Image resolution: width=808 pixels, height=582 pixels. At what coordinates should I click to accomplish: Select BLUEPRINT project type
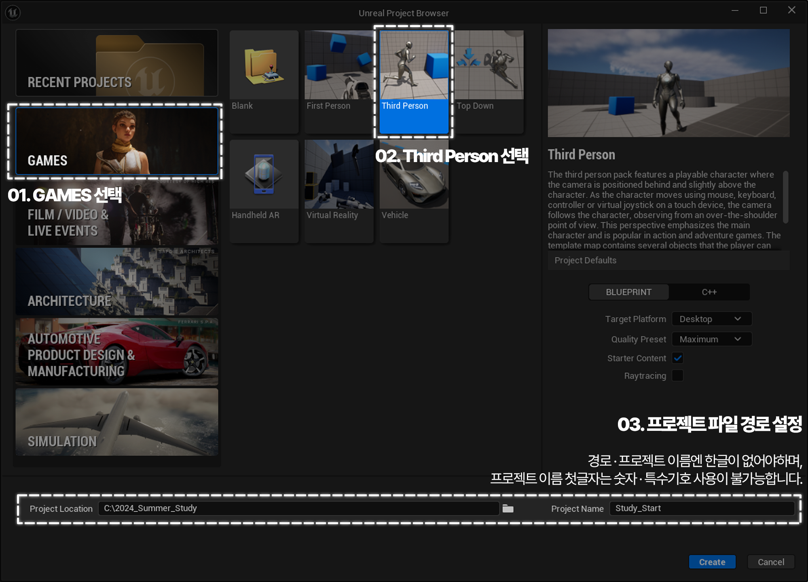pos(628,292)
